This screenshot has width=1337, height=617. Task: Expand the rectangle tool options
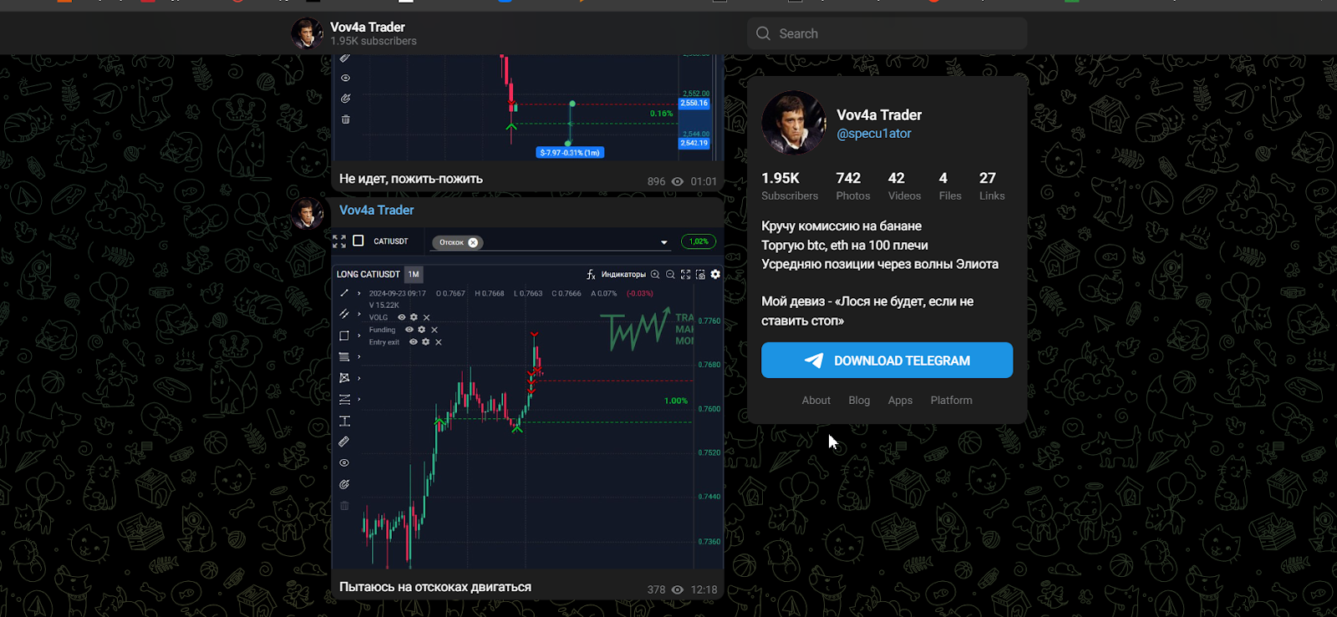[359, 336]
